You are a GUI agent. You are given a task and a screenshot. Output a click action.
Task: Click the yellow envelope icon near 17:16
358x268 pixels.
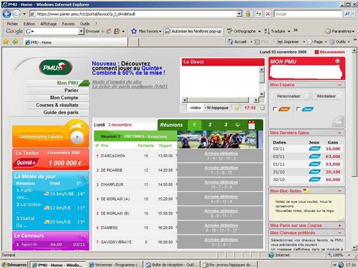coord(237,108)
